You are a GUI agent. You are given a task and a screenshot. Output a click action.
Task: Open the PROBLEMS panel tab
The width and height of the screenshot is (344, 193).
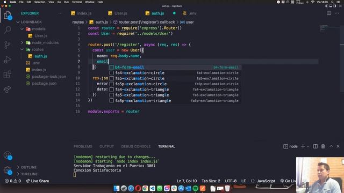point(83,146)
